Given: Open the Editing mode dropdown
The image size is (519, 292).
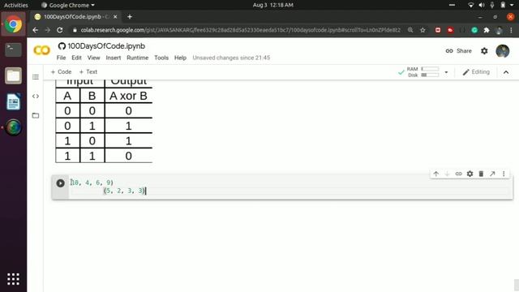Looking at the screenshot, I should [476, 72].
